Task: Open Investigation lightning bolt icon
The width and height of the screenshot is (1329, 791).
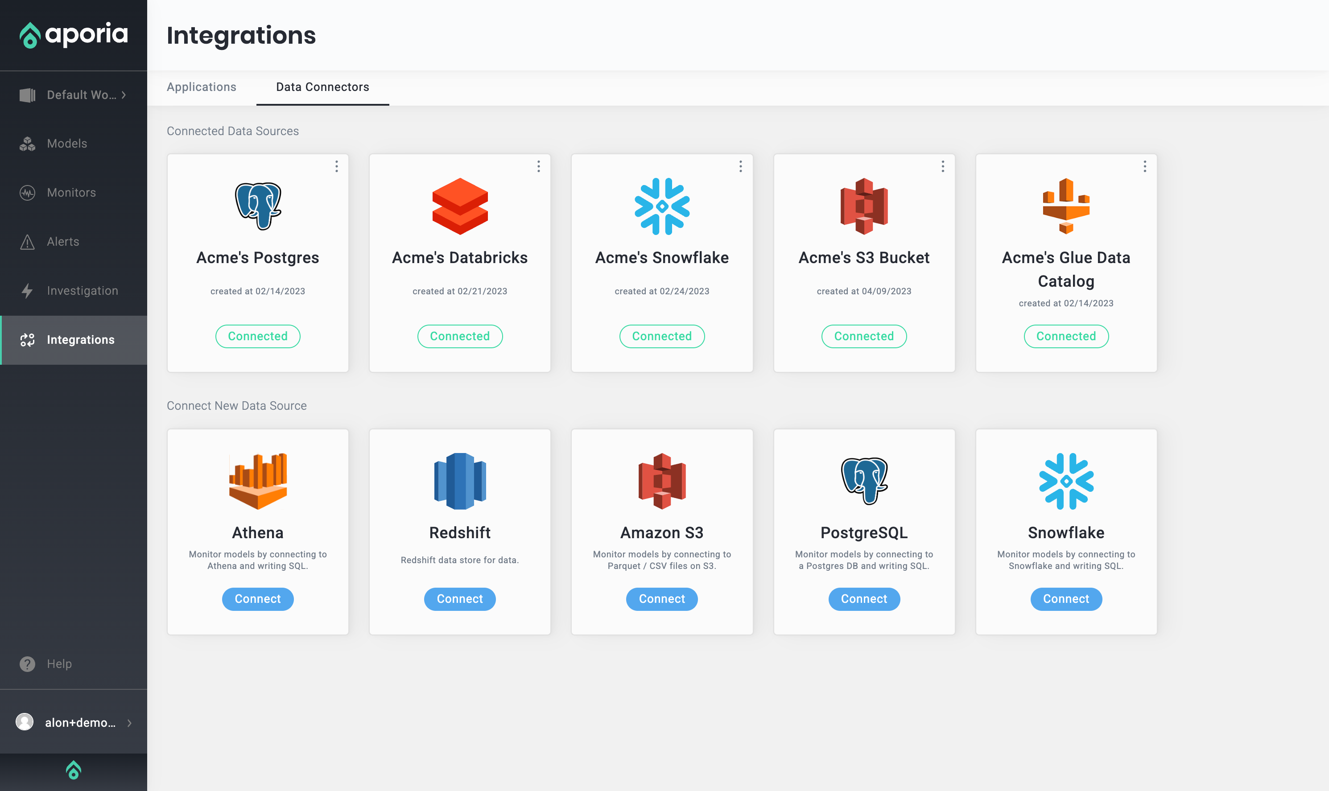Action: 28,291
